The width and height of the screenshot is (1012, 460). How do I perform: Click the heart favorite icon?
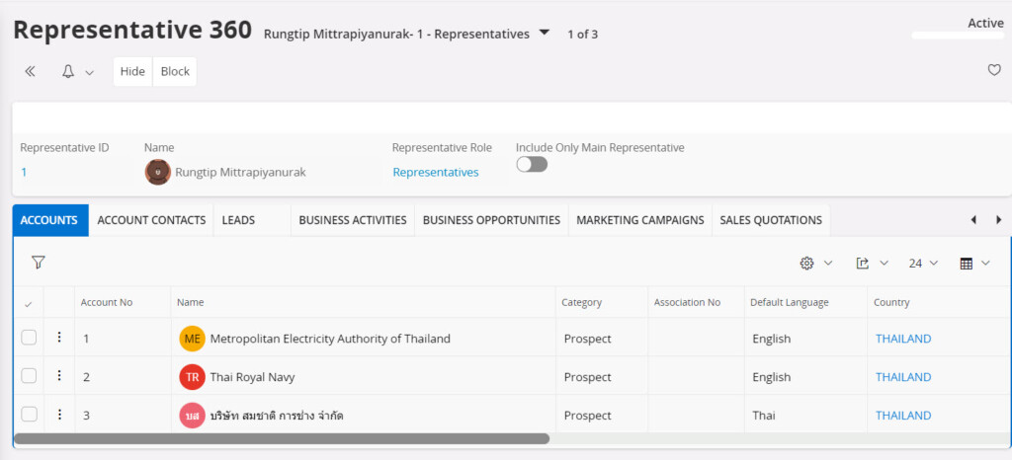(x=994, y=70)
